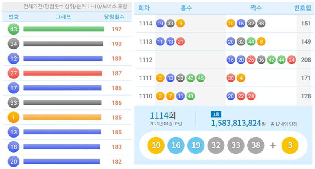Click large yellow ball 10 in winning numbers

pyautogui.click(x=156, y=145)
